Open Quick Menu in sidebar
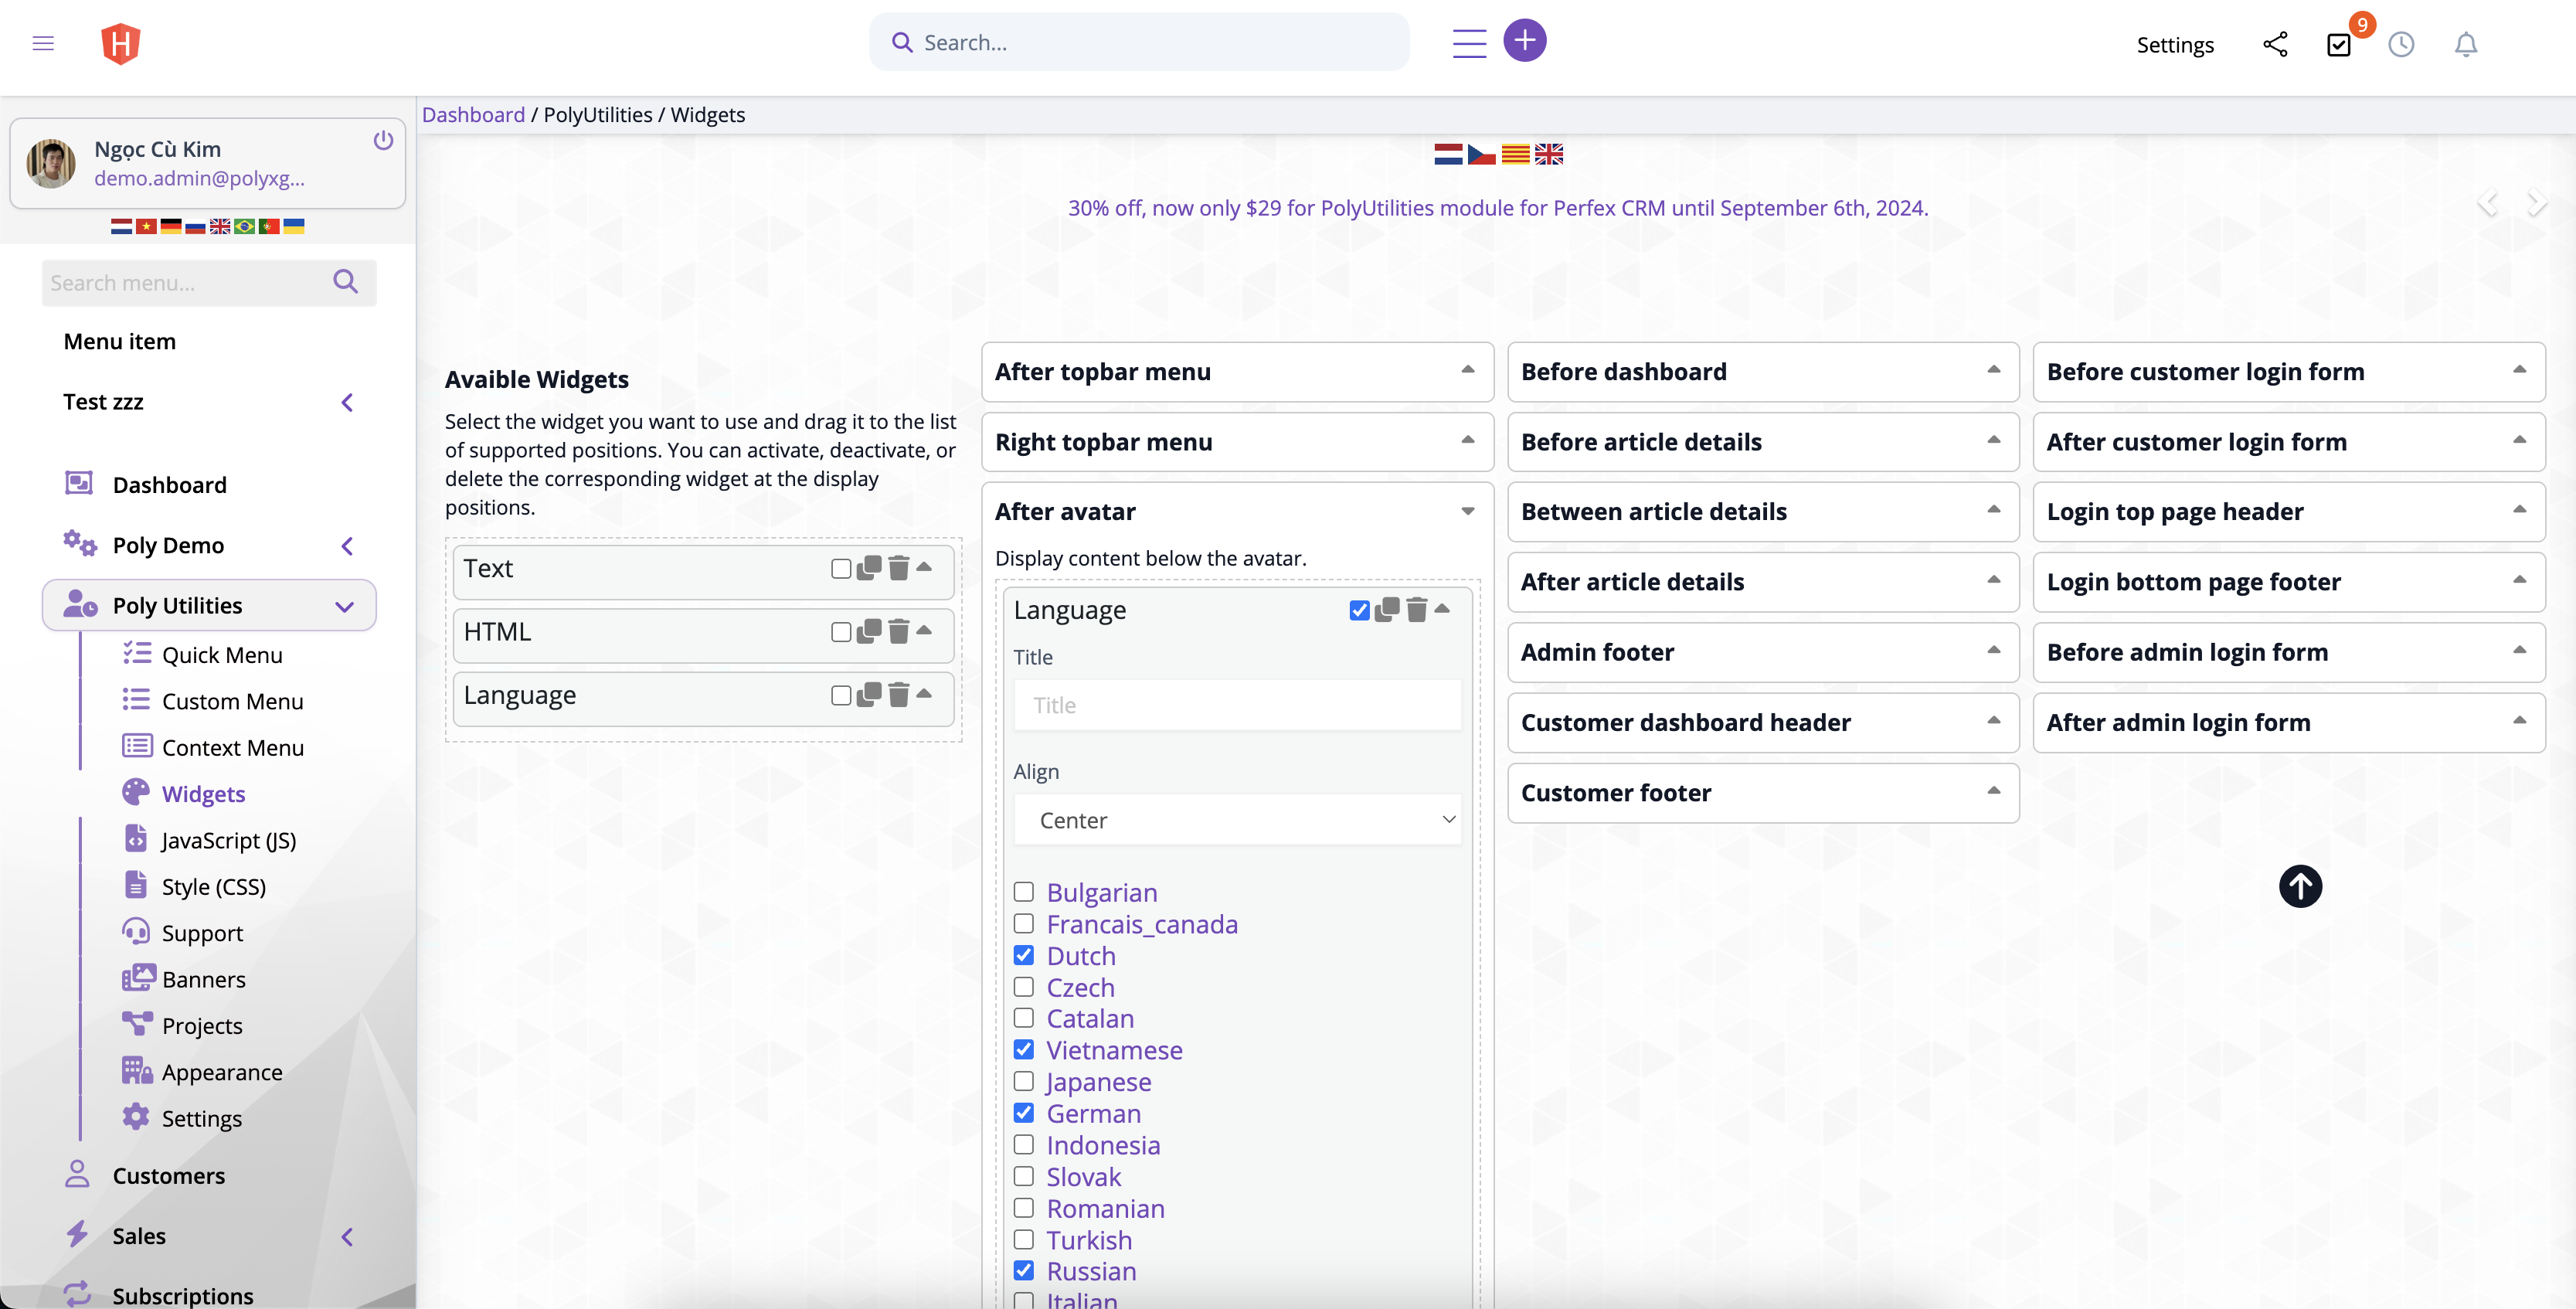The image size is (2576, 1309). point(222,655)
